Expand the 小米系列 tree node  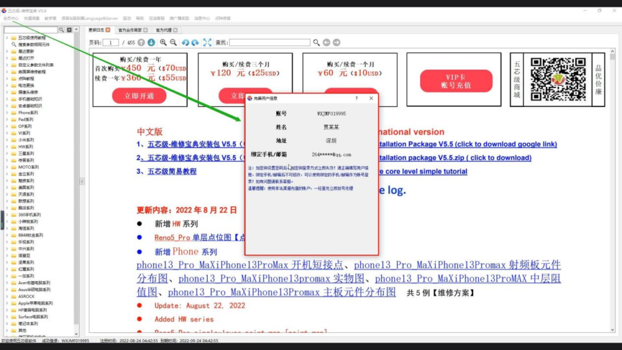(7, 140)
